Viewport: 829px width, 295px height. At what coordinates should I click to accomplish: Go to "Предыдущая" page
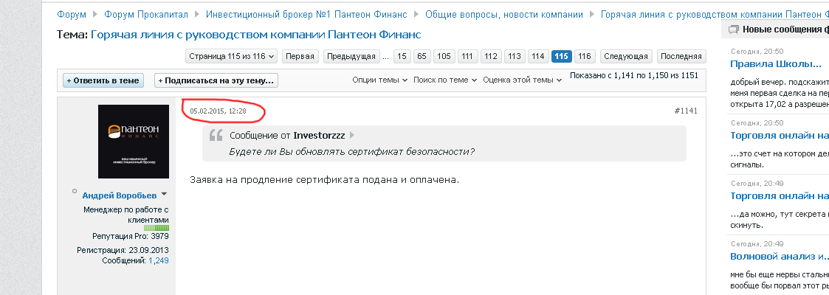[351, 56]
